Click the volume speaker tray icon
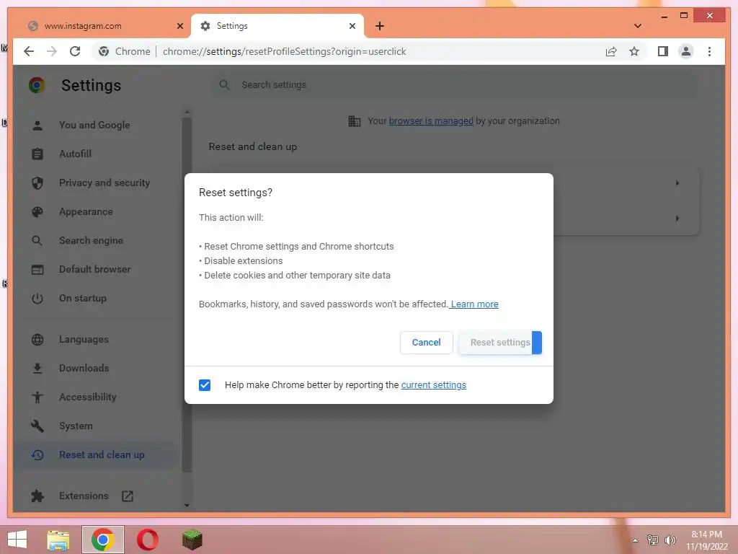Image resolution: width=738 pixels, height=554 pixels. 670,540
